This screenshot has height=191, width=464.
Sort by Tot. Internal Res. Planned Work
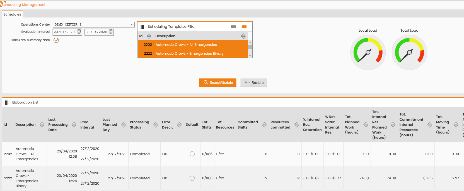[x=393, y=125]
